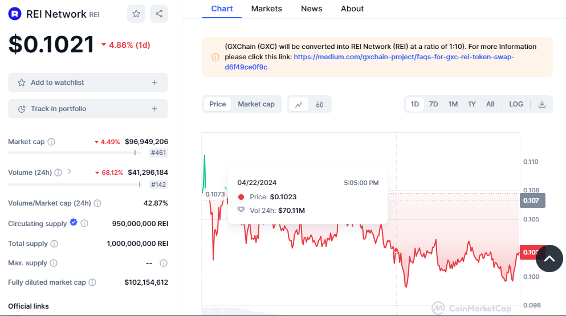The height and width of the screenshot is (316, 566).
Task: Set chart range to All
Action: tap(490, 104)
